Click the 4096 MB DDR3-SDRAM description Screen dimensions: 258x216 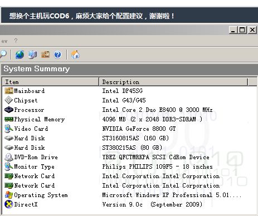click(x=152, y=119)
